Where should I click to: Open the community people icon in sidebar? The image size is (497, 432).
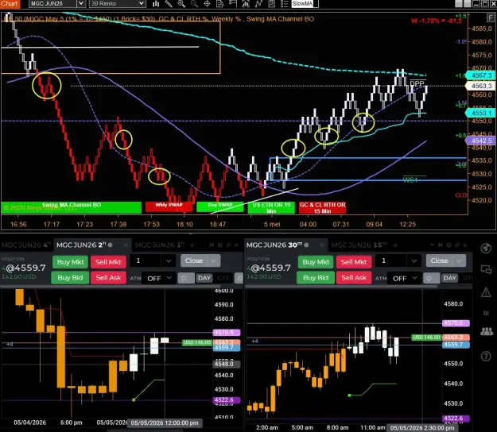(x=486, y=331)
